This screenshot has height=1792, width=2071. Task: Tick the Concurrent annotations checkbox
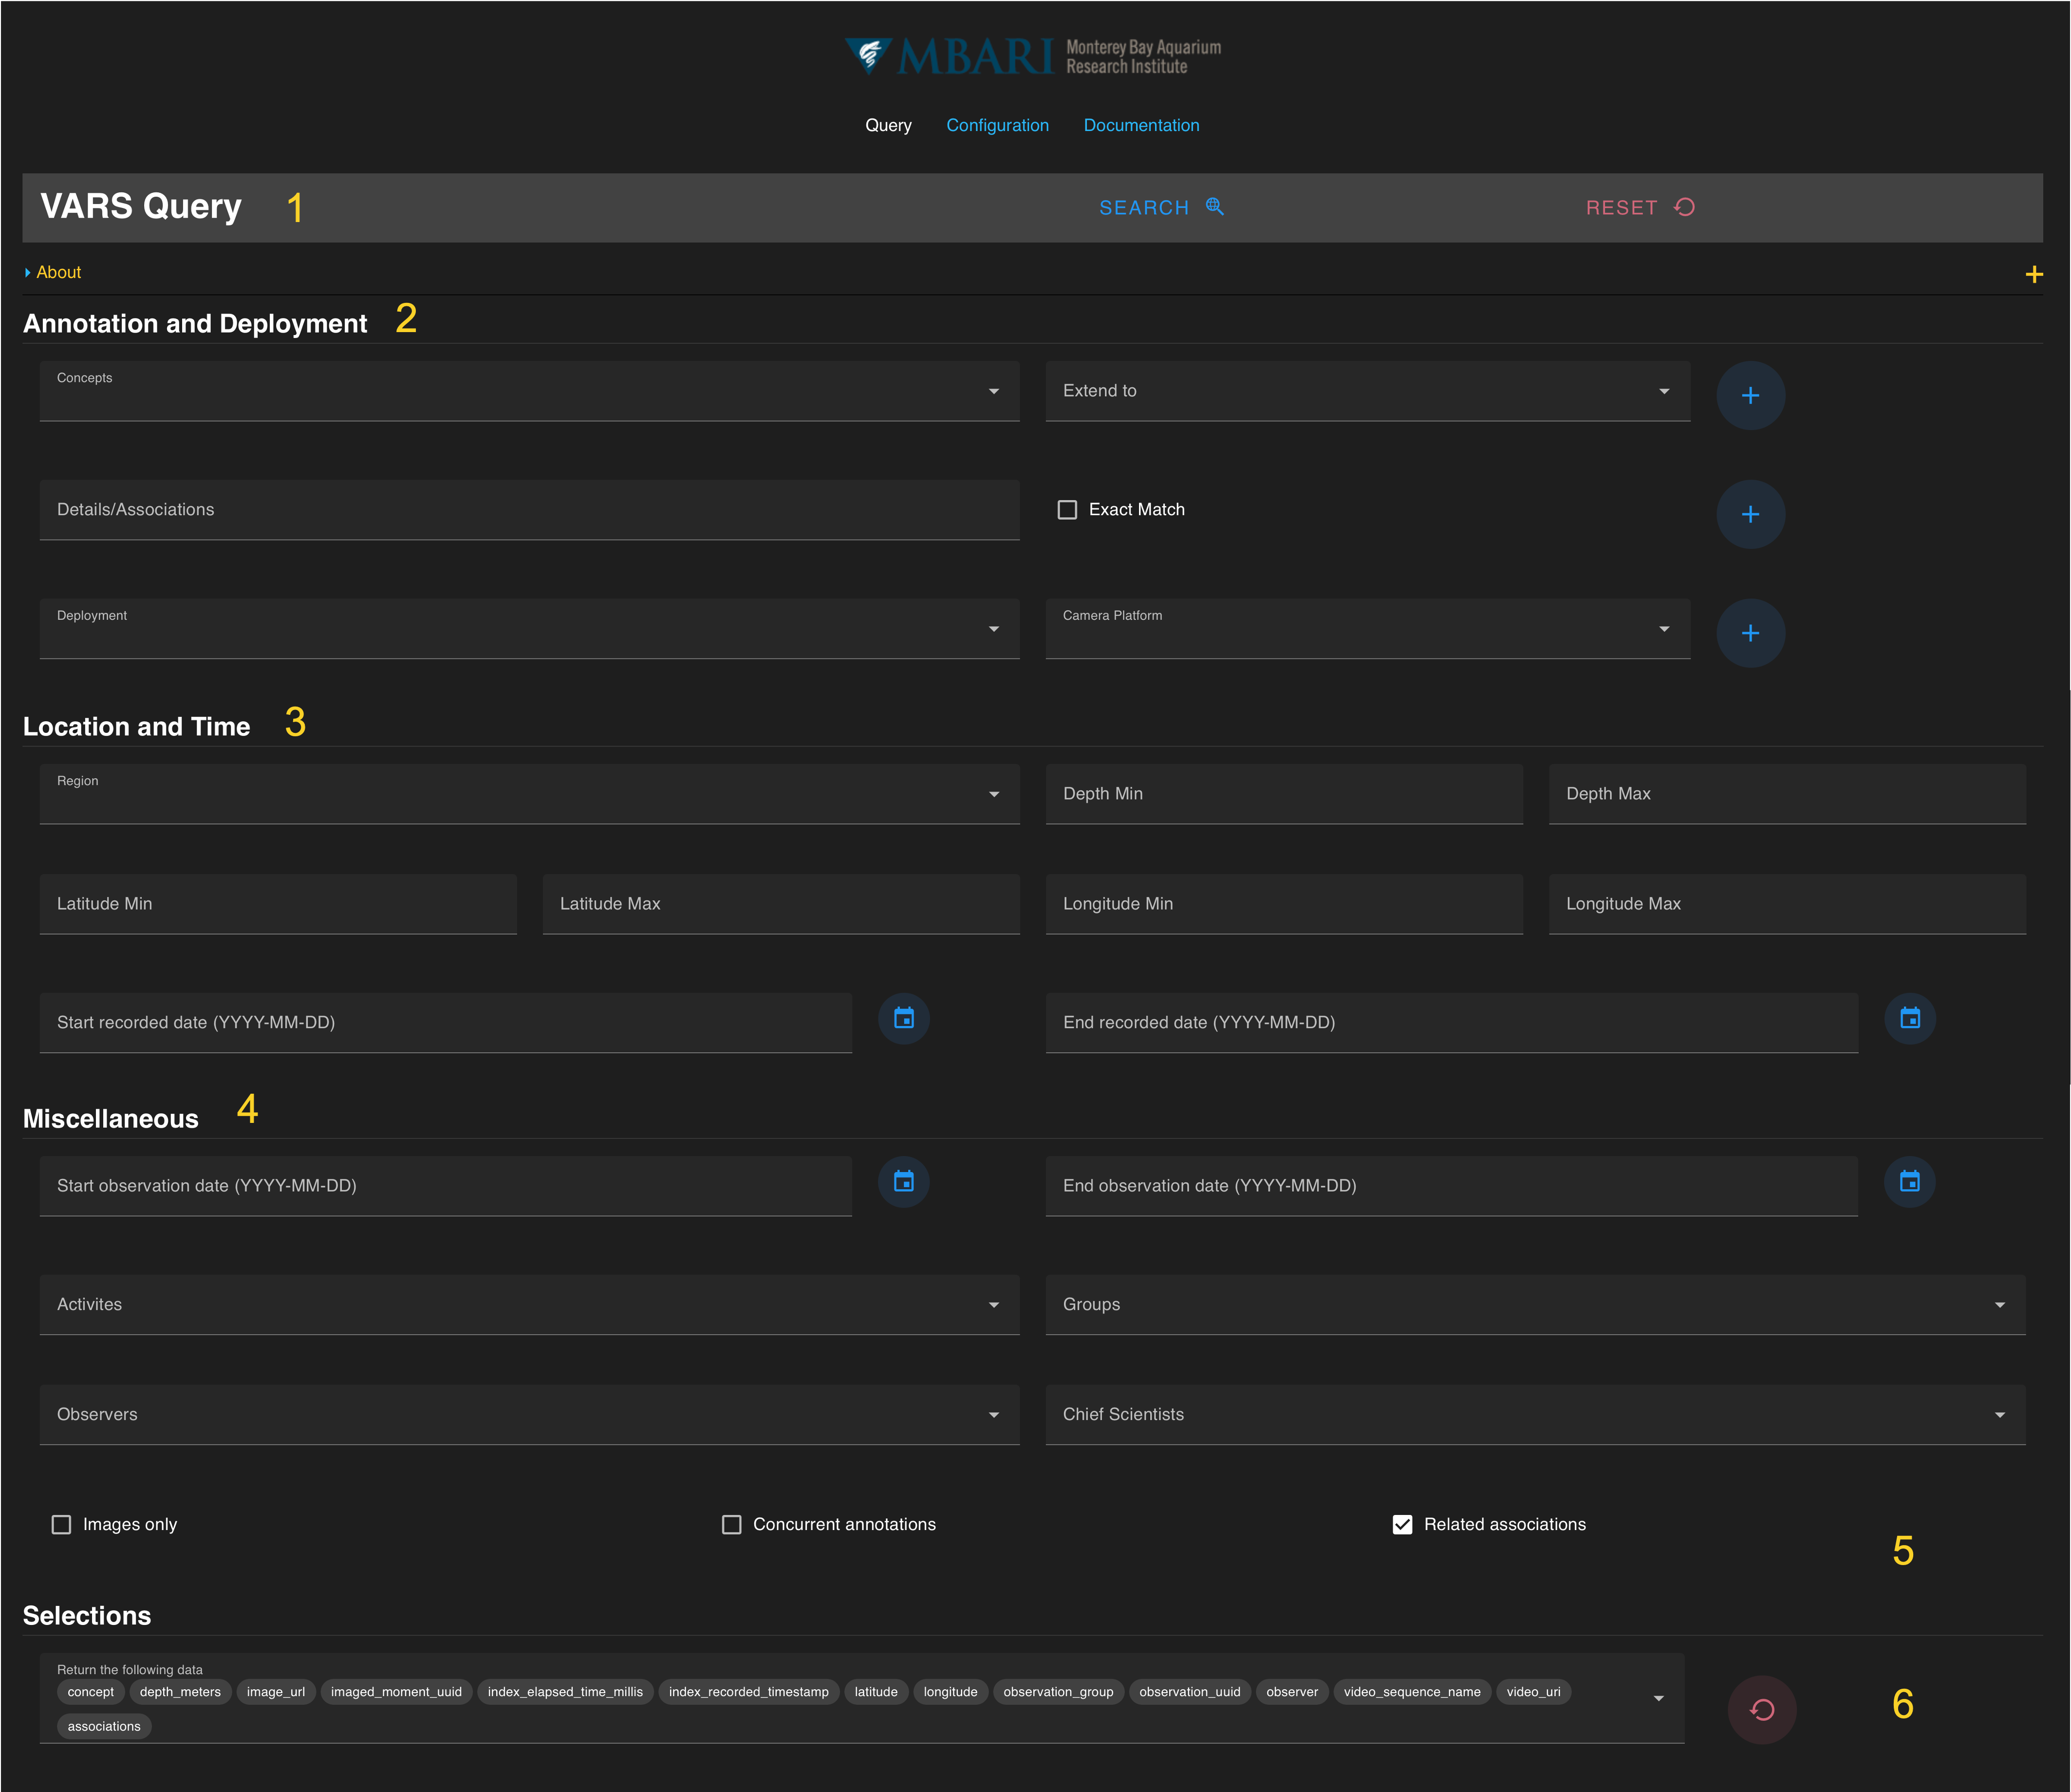click(731, 1524)
